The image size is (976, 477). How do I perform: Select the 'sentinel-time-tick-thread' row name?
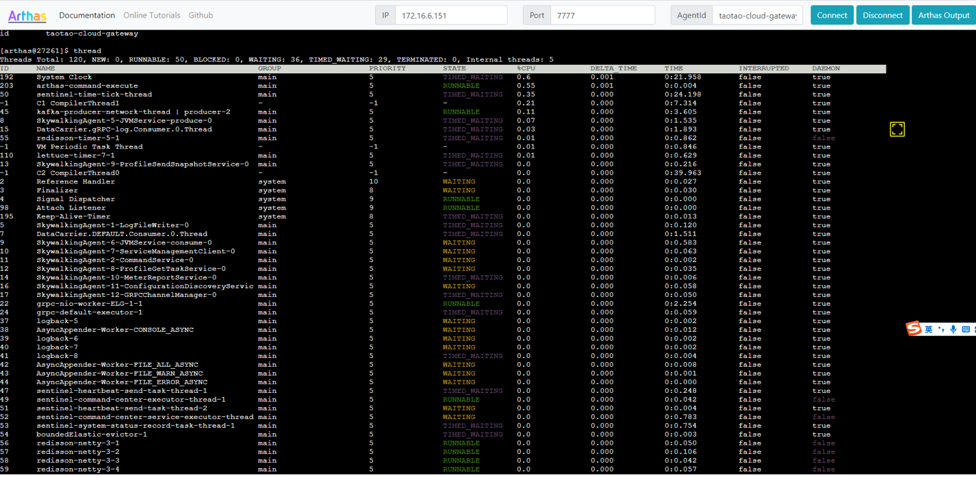pos(94,94)
